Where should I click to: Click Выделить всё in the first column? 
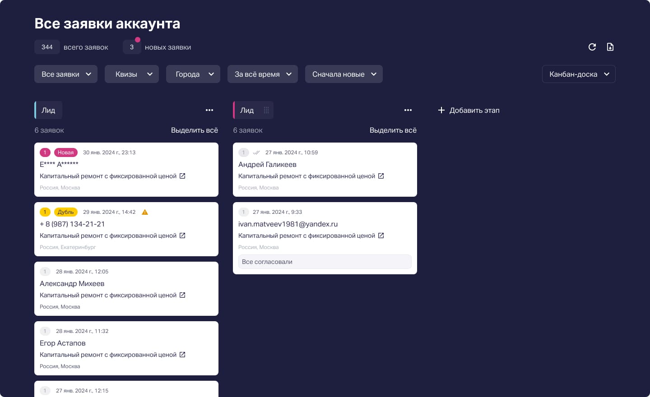click(x=195, y=130)
